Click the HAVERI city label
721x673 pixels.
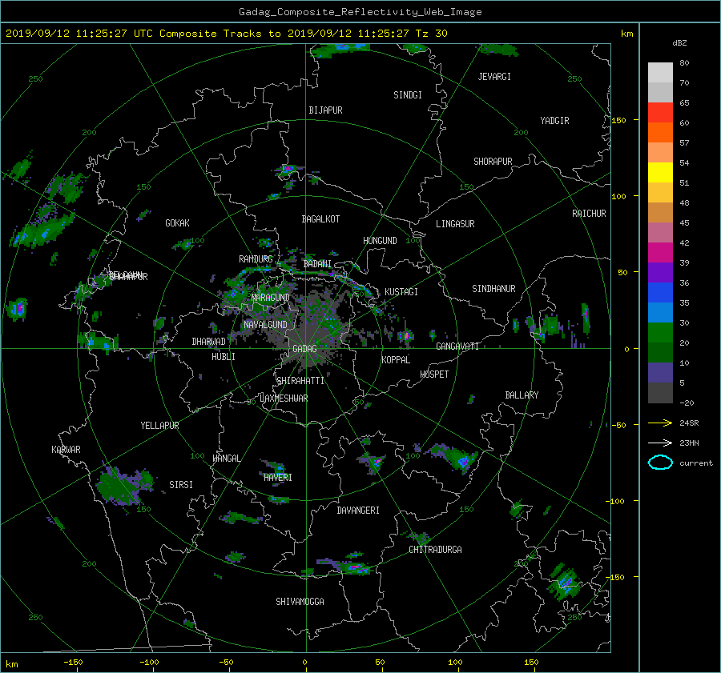point(278,478)
